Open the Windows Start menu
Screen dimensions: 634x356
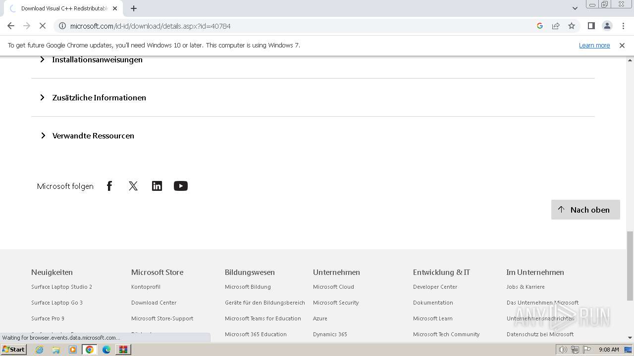point(13,350)
